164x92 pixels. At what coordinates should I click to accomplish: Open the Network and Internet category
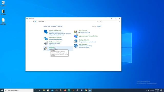coord(55,38)
